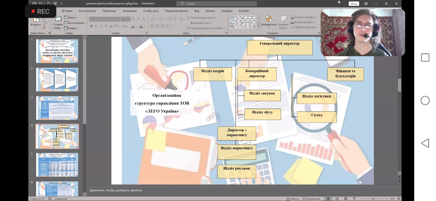
Task: Click the Create slide (Создать слайд) icon
Action: (58, 19)
